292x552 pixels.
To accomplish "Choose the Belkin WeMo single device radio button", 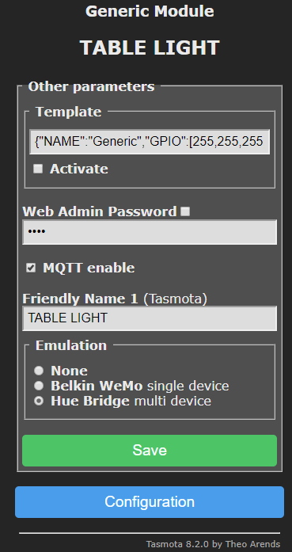I will (39, 386).
